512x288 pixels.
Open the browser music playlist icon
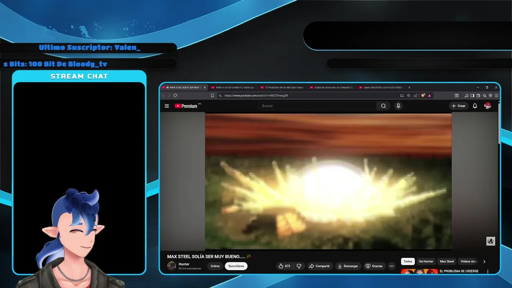point(466,96)
